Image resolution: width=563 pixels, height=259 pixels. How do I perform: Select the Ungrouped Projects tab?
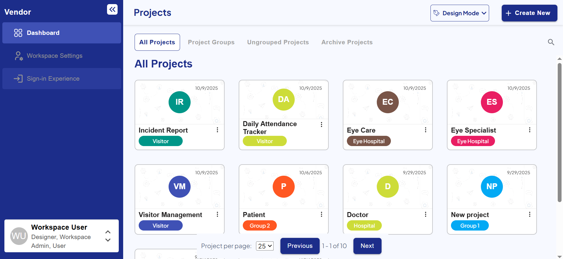[278, 42]
